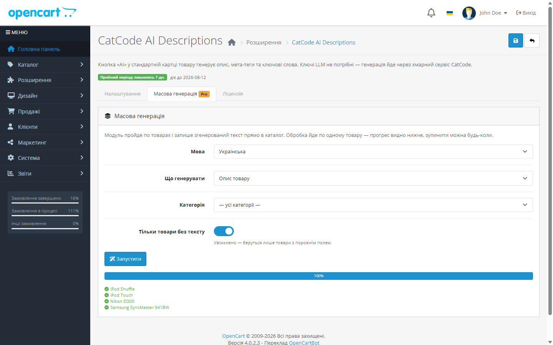Switch to the Ліцензія tab
The width and height of the screenshot is (553, 345).
pos(233,94)
